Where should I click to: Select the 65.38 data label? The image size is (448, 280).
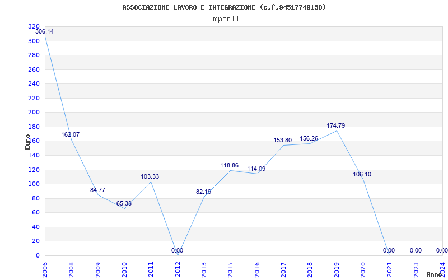[124, 204]
